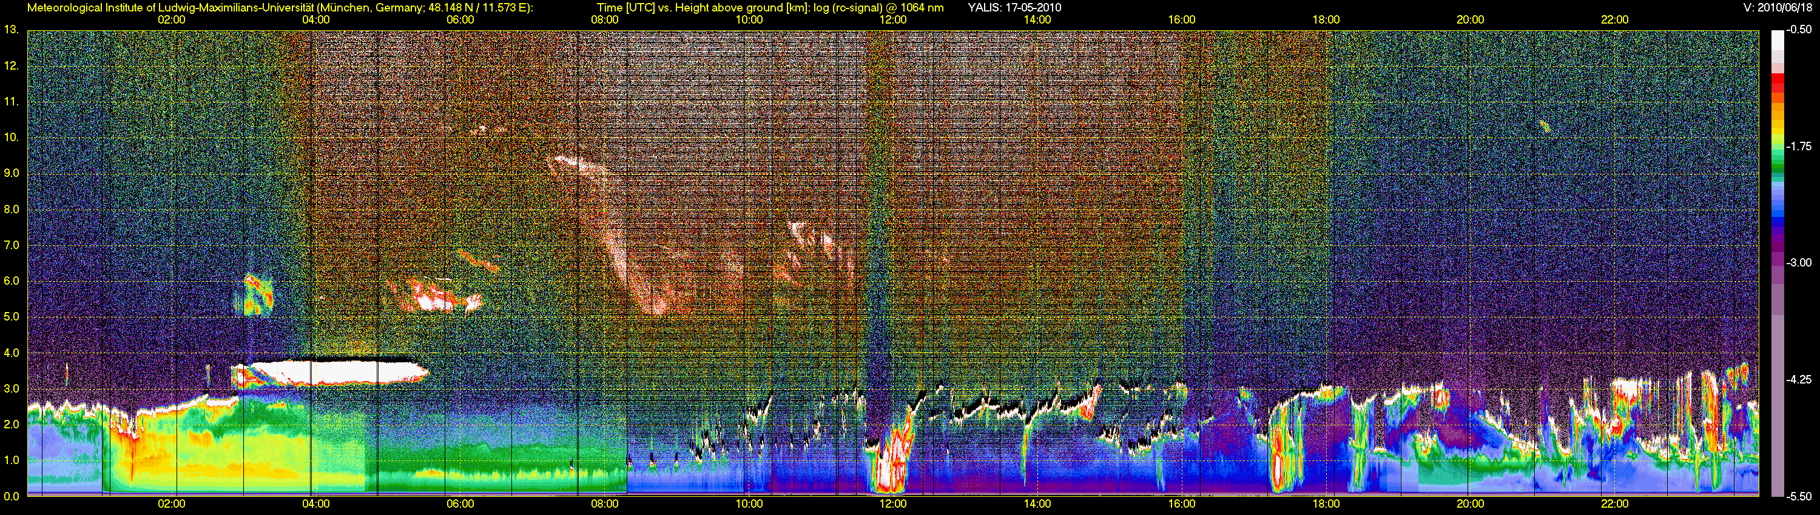
Task: Click the 14:00 label on the bottom time axis
Action: (x=1037, y=503)
